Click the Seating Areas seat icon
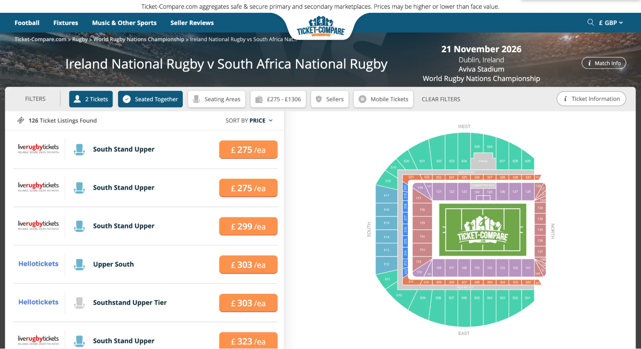Viewport: 641px width, 349px height. click(x=196, y=99)
